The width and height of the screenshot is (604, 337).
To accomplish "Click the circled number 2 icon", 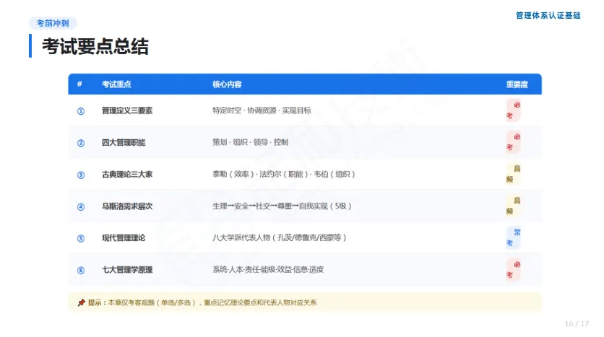I will click(81, 143).
